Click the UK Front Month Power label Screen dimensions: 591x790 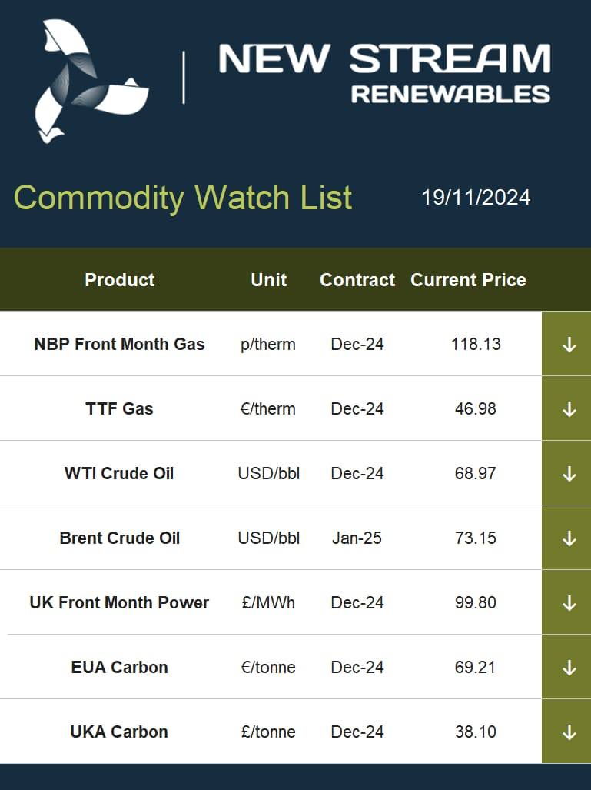click(x=119, y=602)
